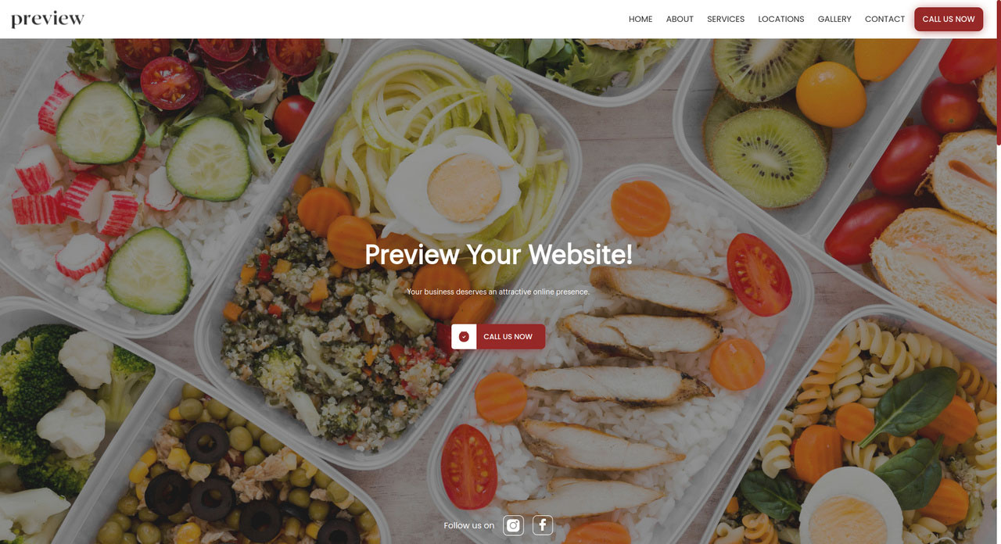The width and height of the screenshot is (1001, 544).
Task: Go to the HOME menu item
Action: click(x=640, y=19)
